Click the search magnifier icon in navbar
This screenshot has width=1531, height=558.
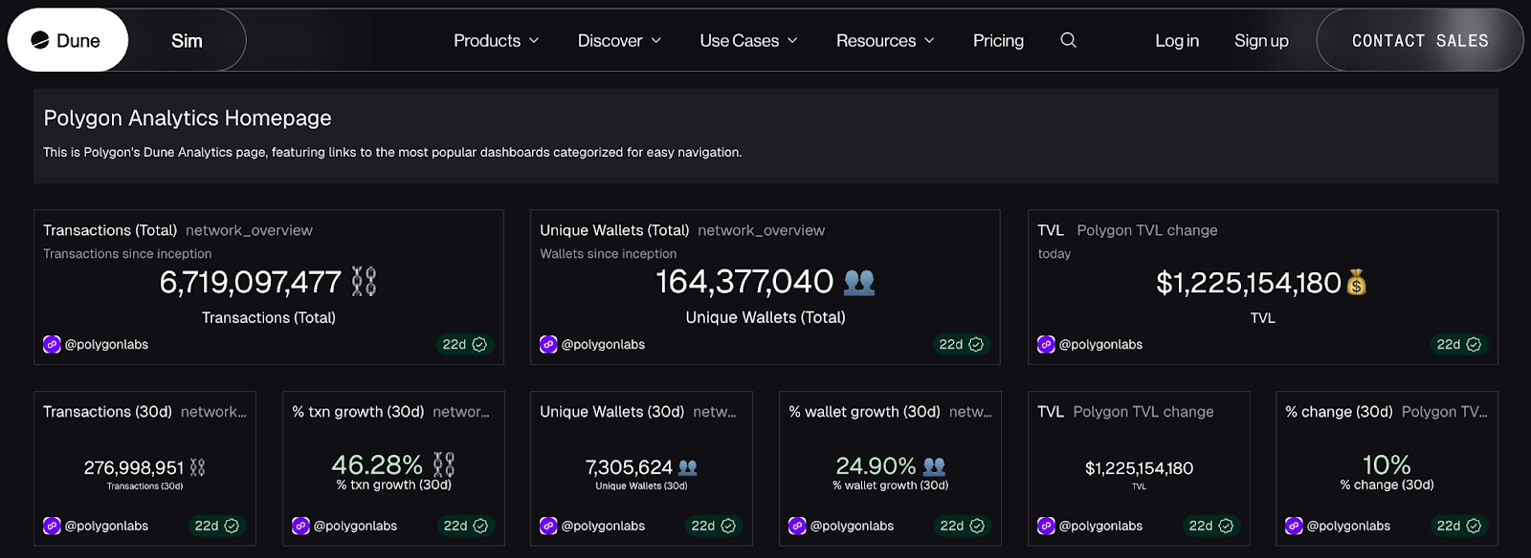coord(1068,40)
